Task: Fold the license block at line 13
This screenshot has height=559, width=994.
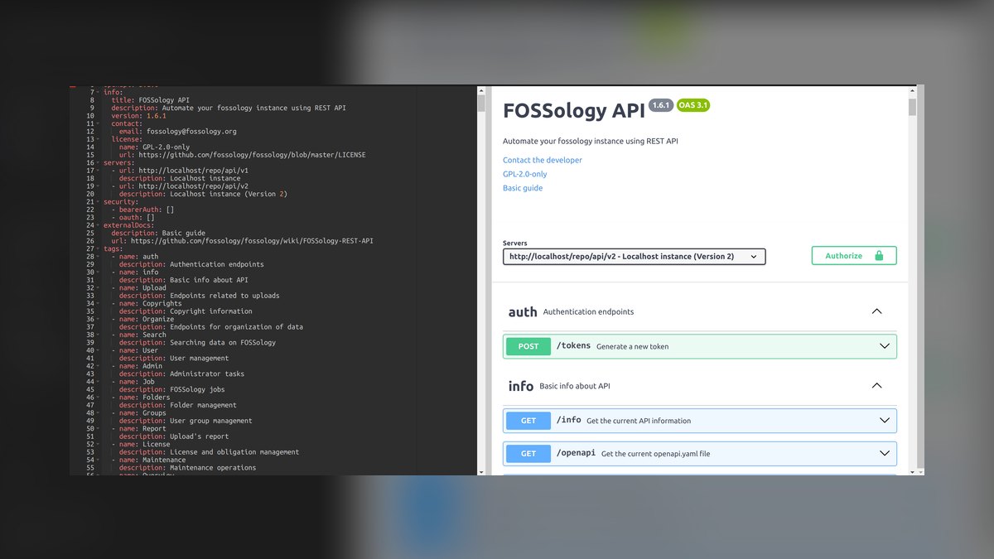Action: [99, 139]
